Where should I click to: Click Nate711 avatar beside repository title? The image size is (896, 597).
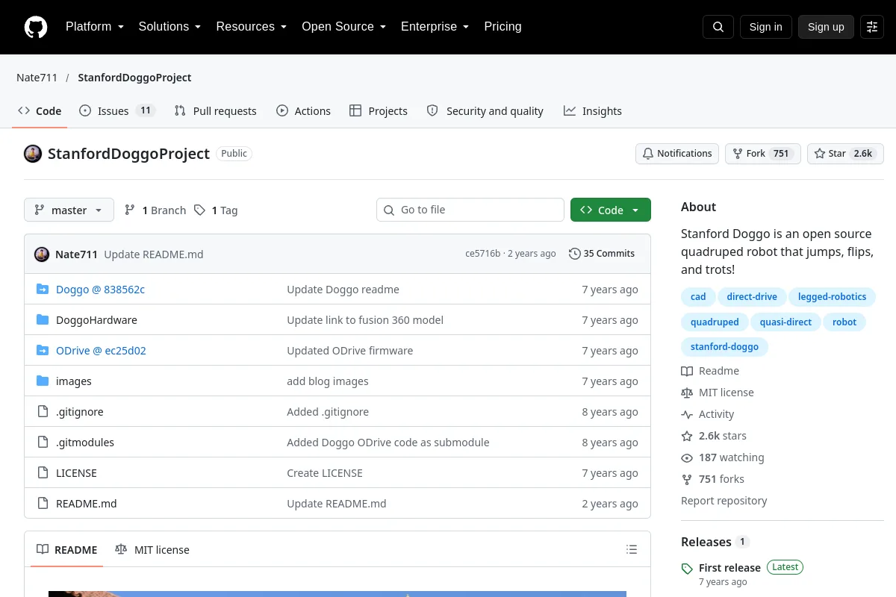tap(33, 154)
